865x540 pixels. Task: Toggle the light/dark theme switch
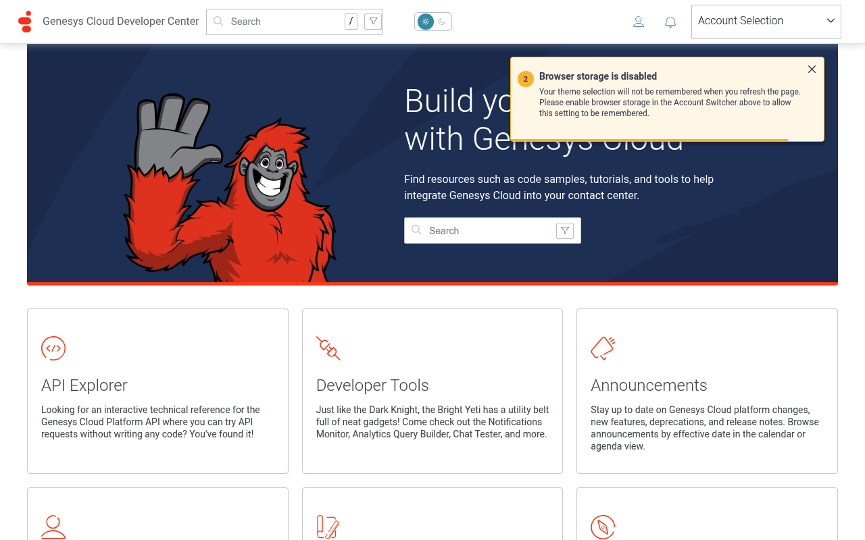coord(433,22)
